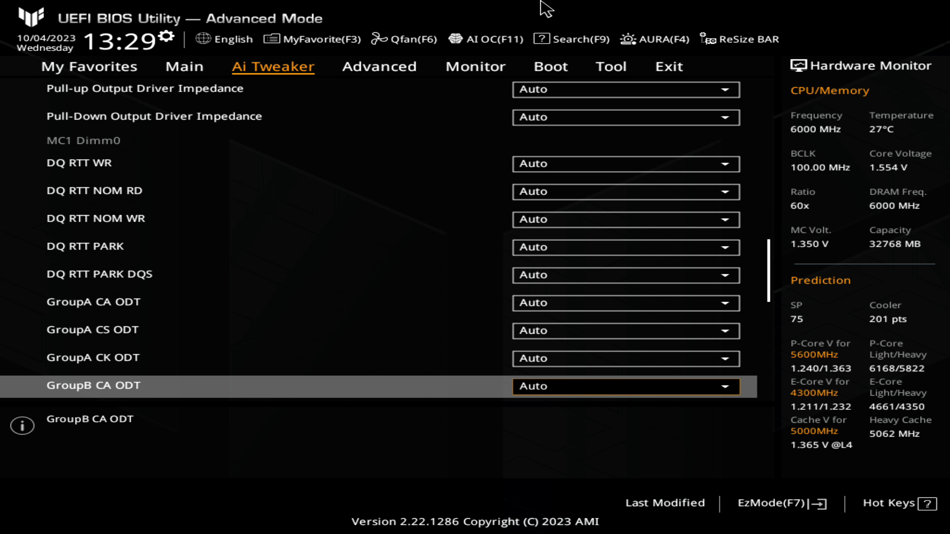Click the Exit menu item
The image size is (950, 534).
tap(669, 66)
